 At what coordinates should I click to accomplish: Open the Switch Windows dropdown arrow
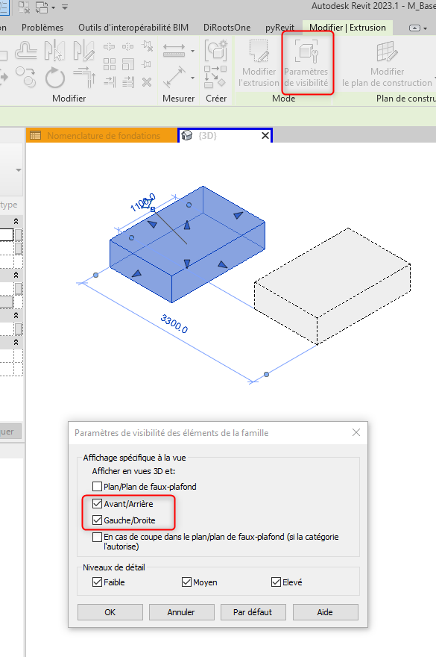tap(53, 7)
